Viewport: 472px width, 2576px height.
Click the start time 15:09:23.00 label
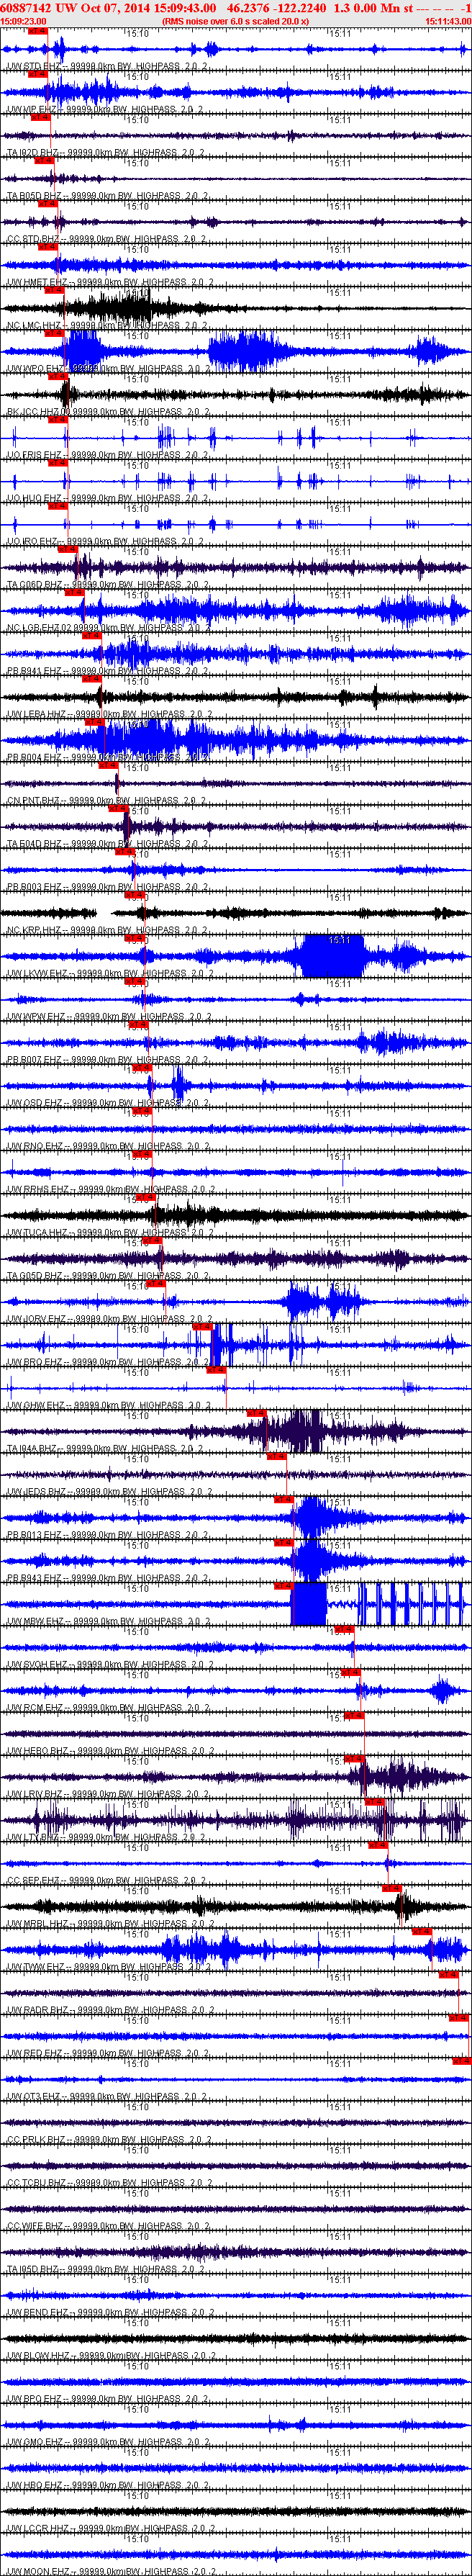(x=24, y=21)
